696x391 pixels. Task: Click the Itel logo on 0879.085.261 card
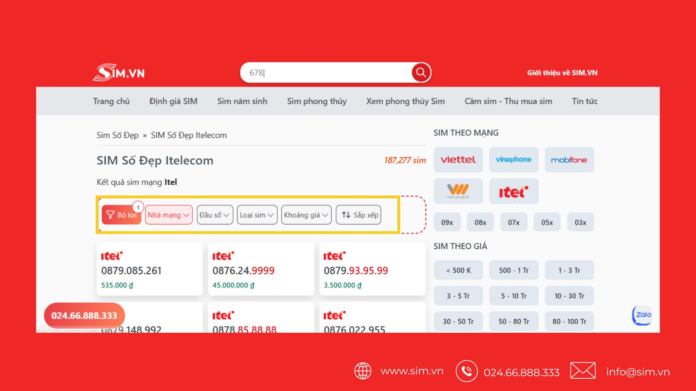point(112,256)
